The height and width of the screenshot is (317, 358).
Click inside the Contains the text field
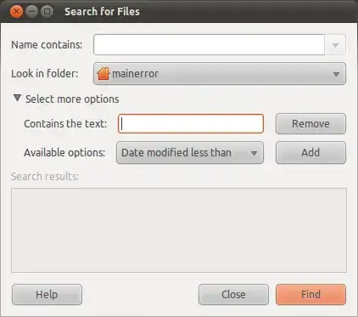click(x=191, y=124)
